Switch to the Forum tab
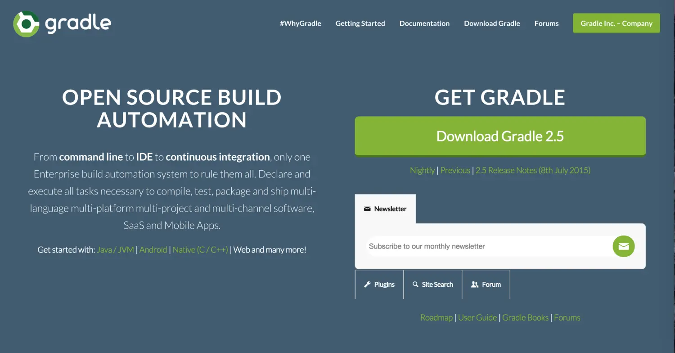This screenshot has width=675, height=353. [x=486, y=285]
